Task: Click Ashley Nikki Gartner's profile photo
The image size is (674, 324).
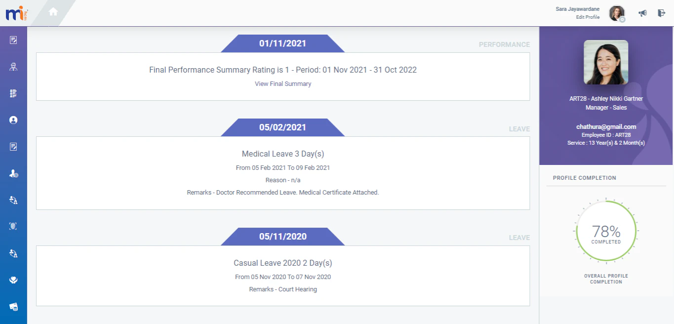Action: tap(606, 62)
